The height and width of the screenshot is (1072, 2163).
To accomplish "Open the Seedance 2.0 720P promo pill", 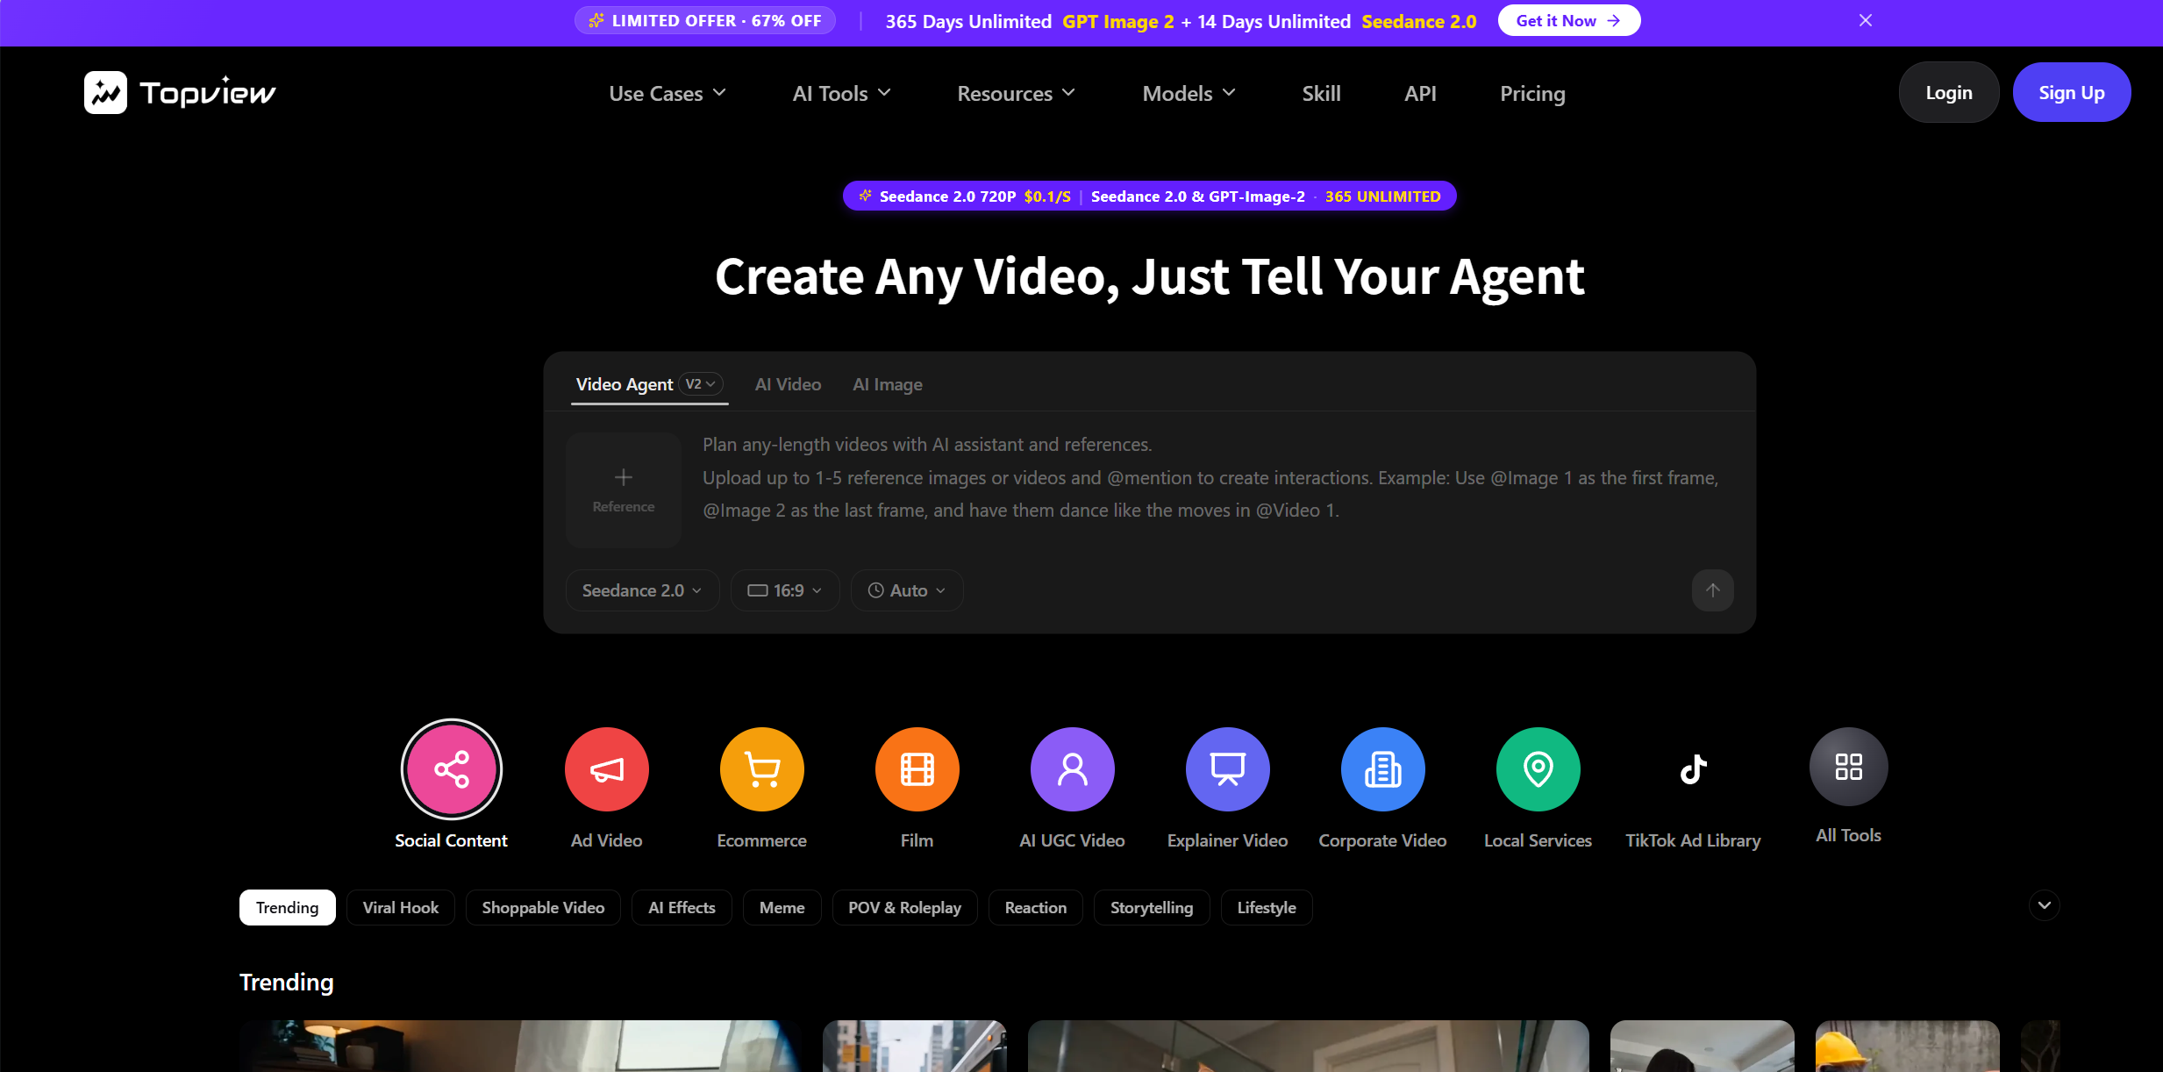I will (1150, 196).
